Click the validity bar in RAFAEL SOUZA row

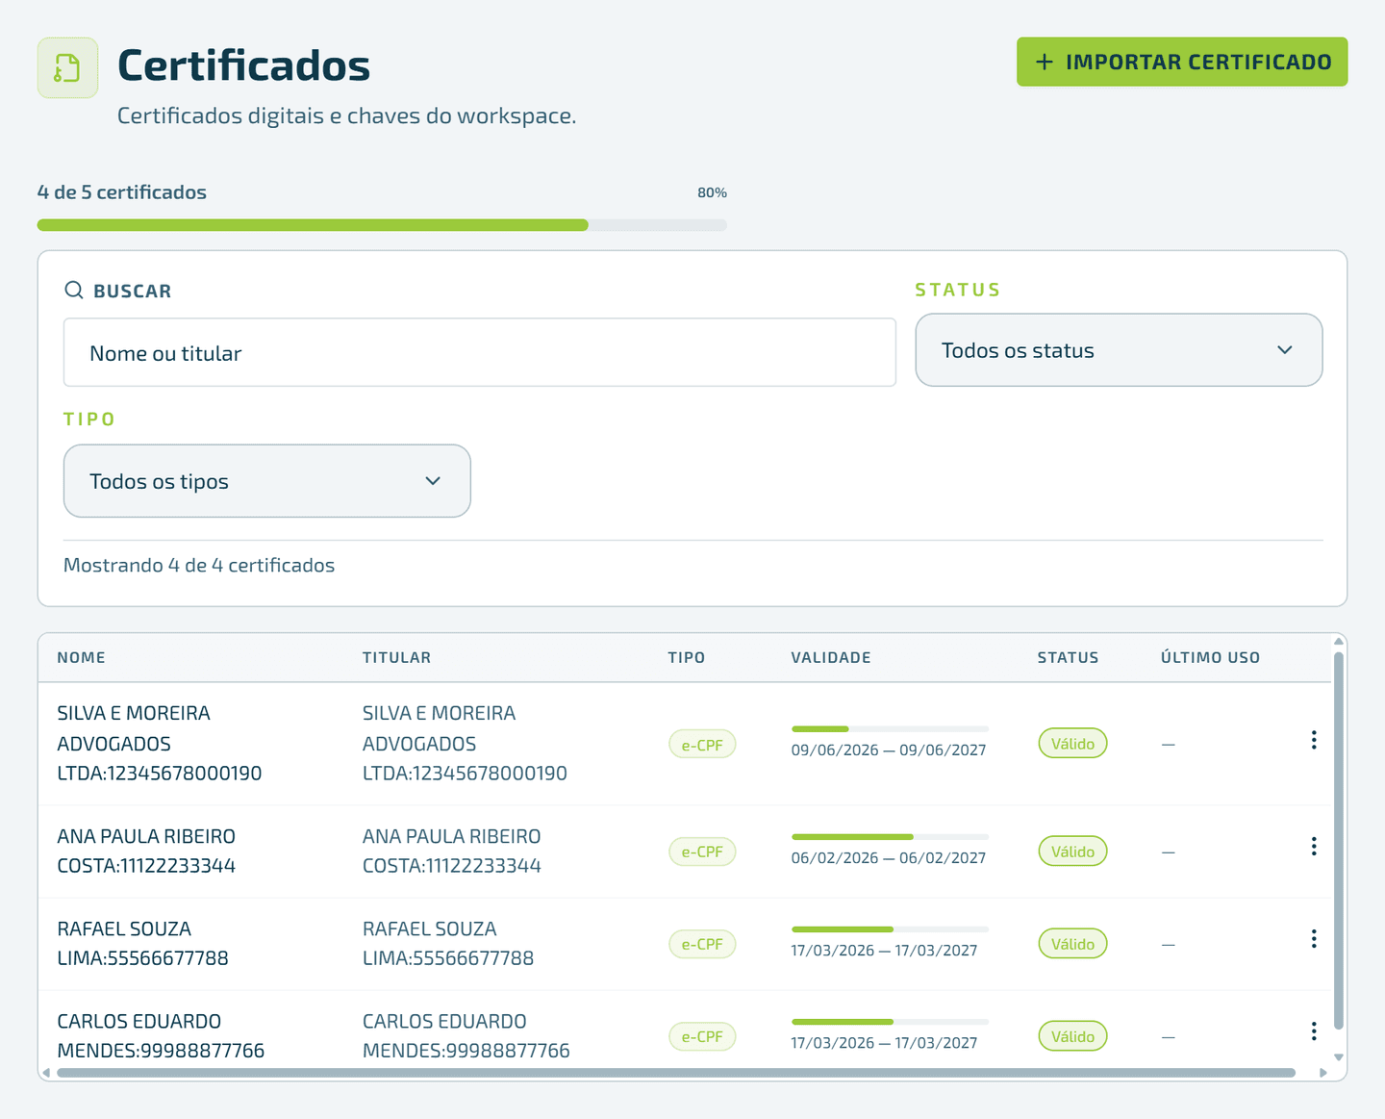click(890, 929)
